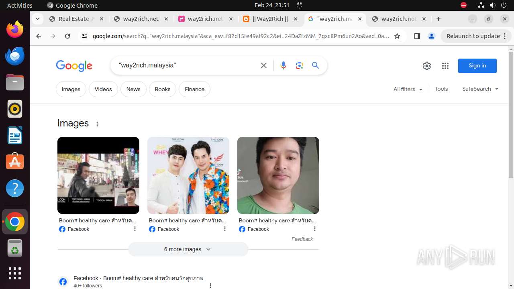Click the page vertical scrollbar

[x=511, y=115]
